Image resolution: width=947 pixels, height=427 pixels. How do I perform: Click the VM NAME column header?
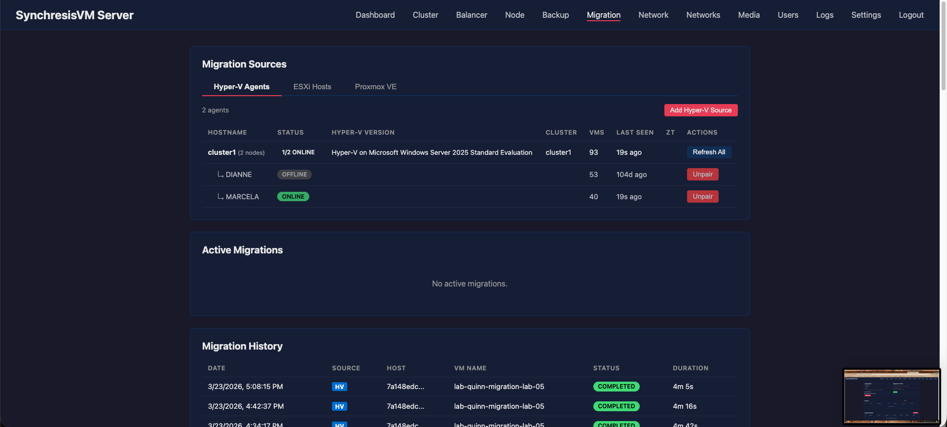pyautogui.click(x=470, y=368)
